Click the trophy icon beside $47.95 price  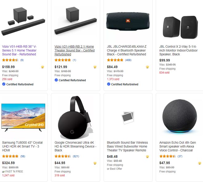(200, 163)
